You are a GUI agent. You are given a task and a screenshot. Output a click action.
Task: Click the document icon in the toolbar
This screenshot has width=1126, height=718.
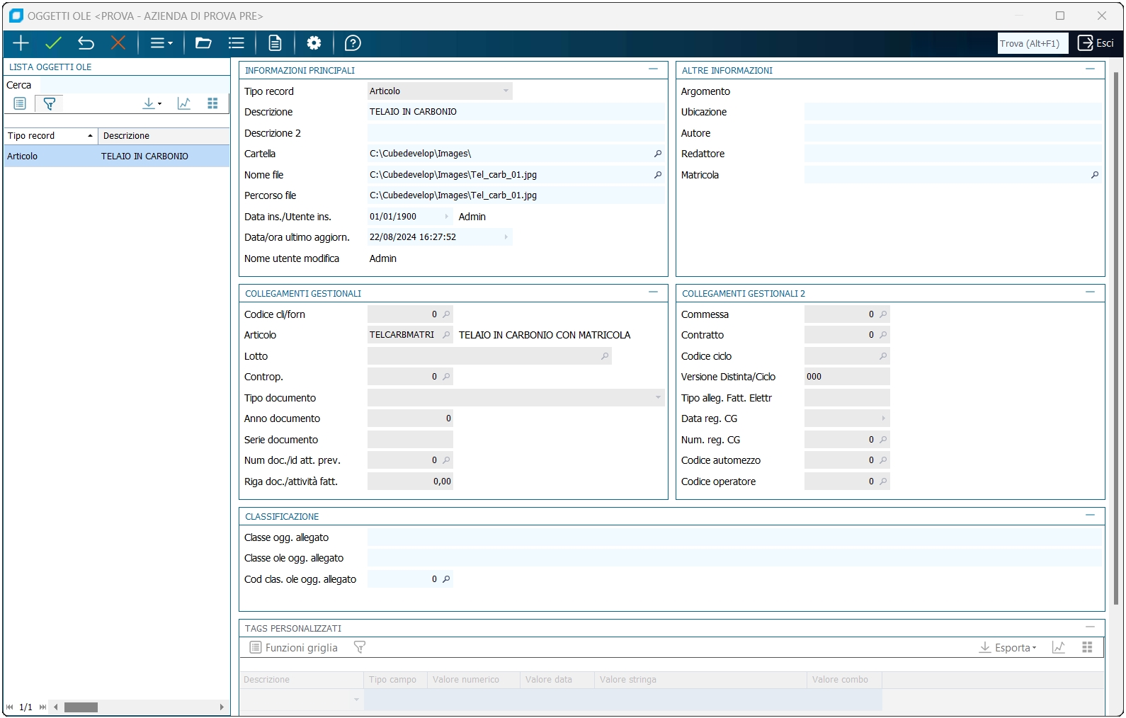pyautogui.click(x=275, y=43)
